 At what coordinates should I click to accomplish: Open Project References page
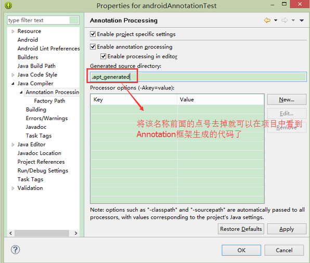(41, 162)
